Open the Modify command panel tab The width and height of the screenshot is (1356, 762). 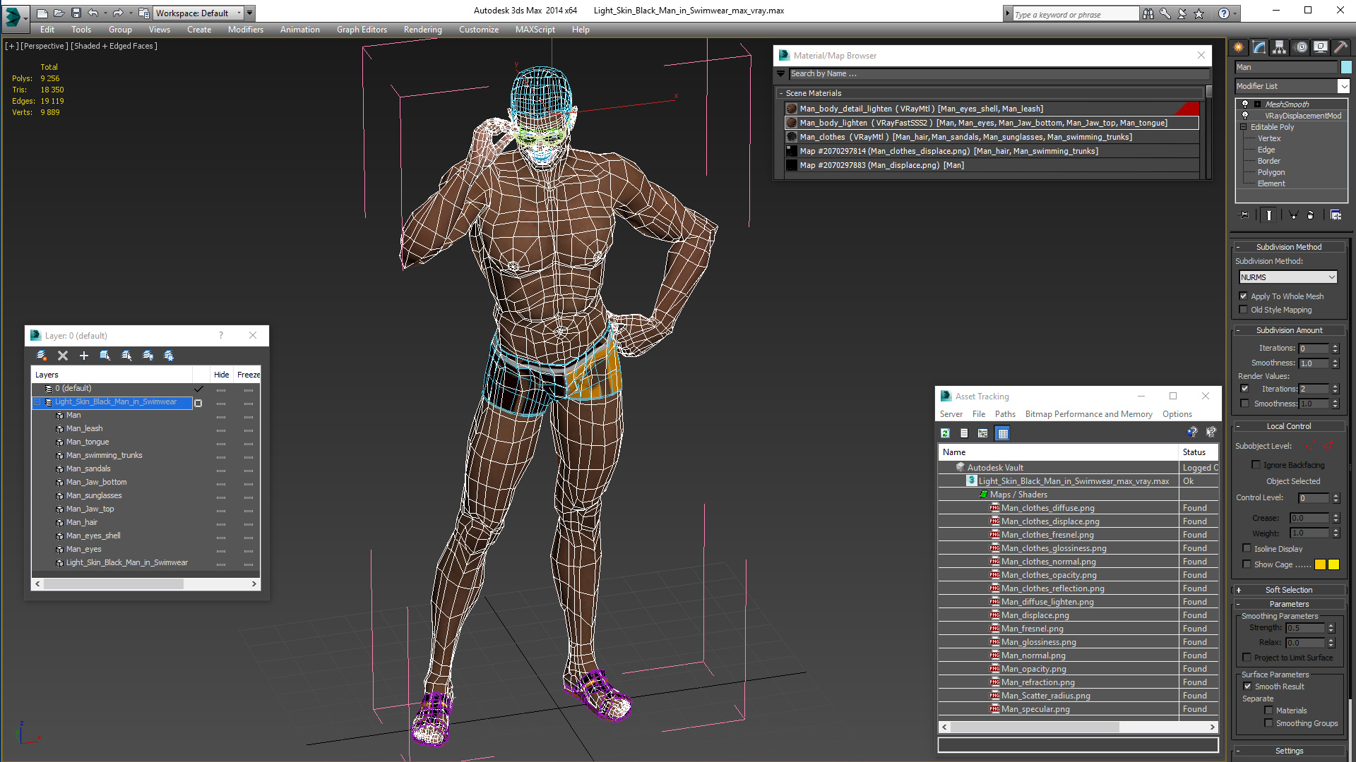[1259, 47]
